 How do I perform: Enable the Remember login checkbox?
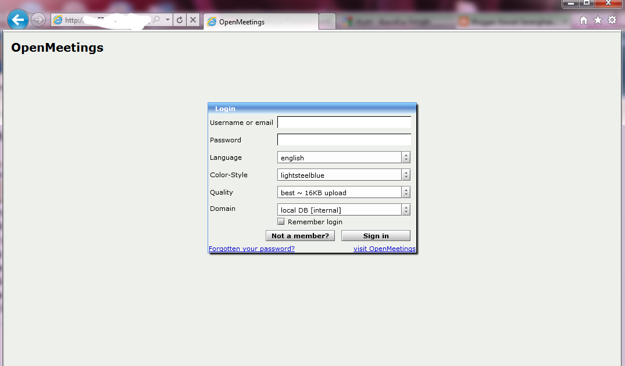[281, 222]
